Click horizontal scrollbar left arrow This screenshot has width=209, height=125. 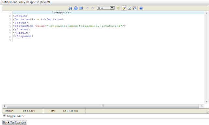click(4, 106)
